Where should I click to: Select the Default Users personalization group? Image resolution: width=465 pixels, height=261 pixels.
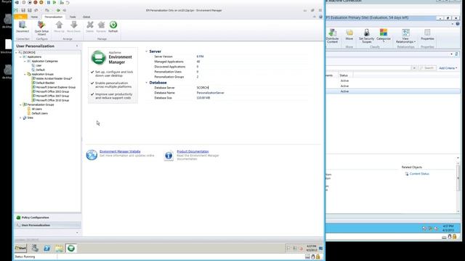coord(39,113)
